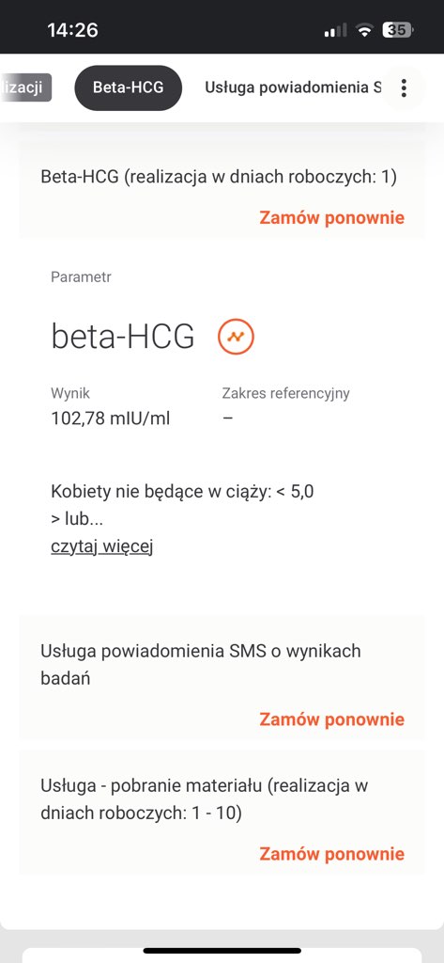
Task: Tap the cellular signal bars icon
Action: pos(335,30)
